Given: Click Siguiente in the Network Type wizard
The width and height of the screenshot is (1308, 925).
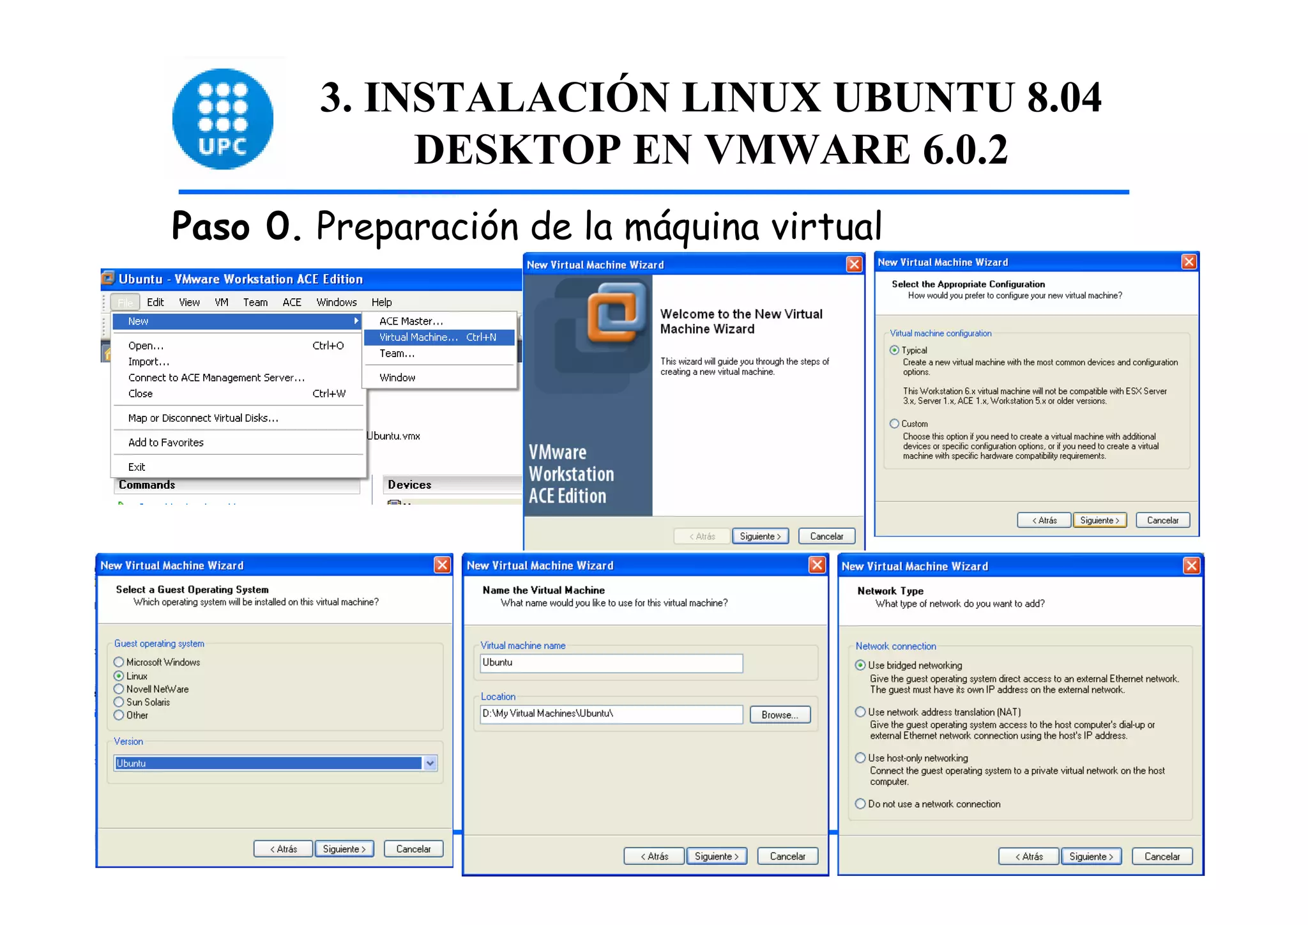Looking at the screenshot, I should click(x=1091, y=856).
